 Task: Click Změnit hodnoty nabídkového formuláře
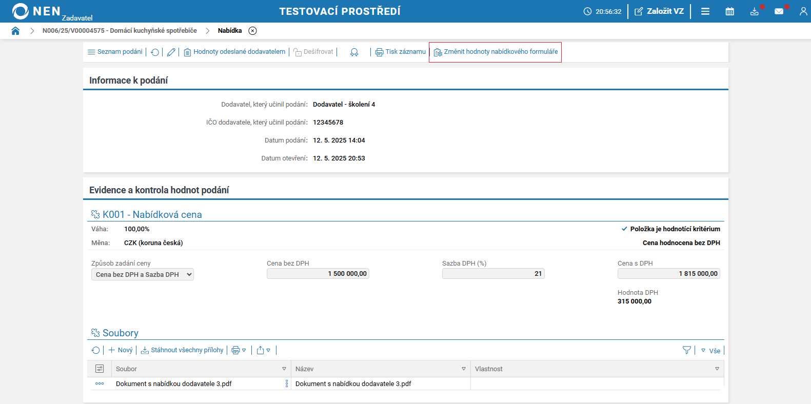click(x=496, y=52)
